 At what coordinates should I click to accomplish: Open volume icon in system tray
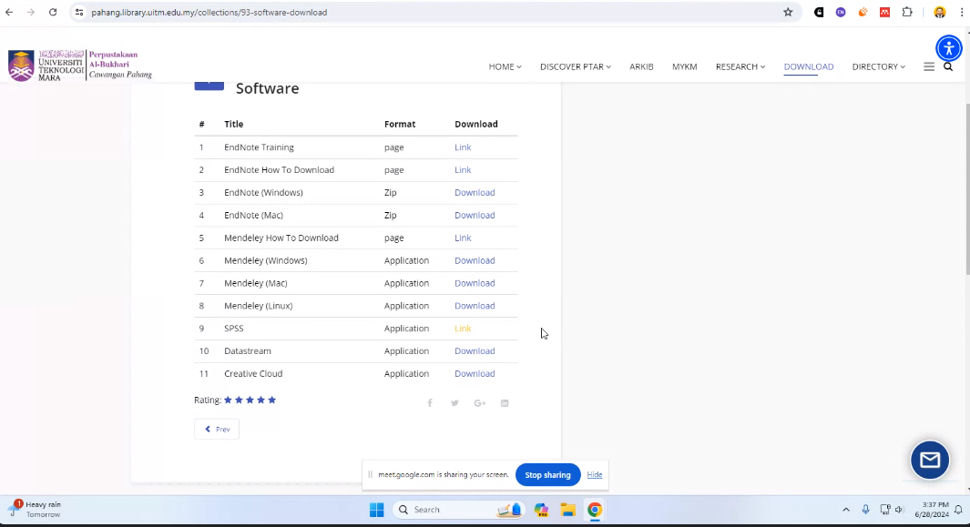click(900, 510)
